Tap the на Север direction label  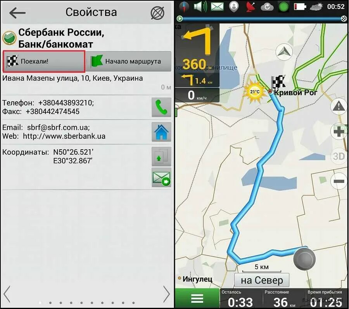coord(262,280)
